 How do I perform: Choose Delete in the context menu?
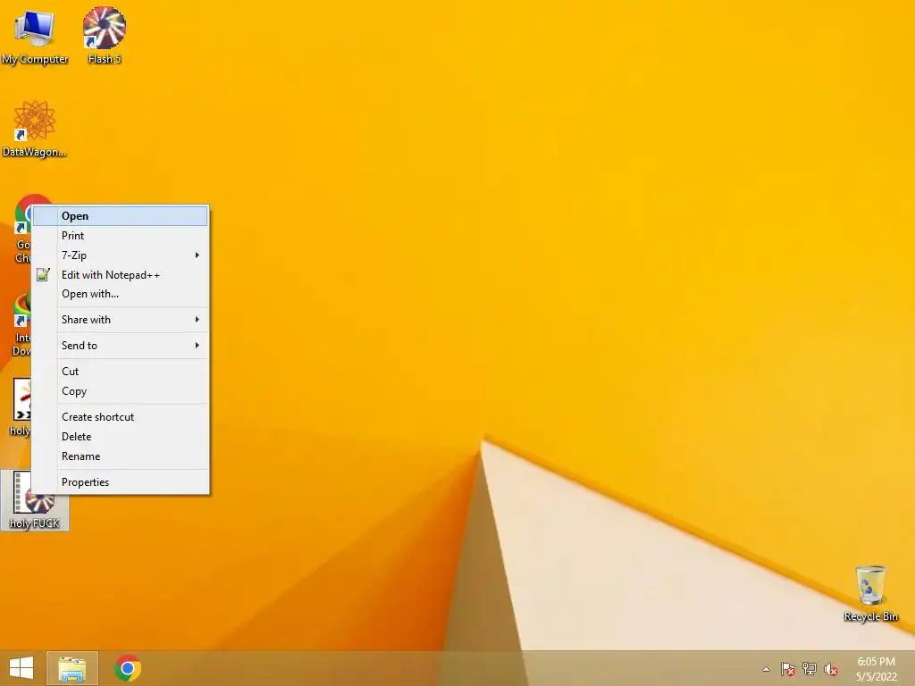[x=121, y=436]
